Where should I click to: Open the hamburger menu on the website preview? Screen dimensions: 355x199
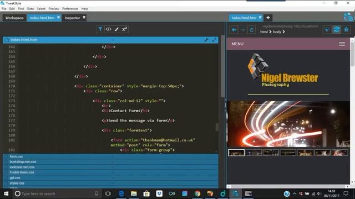coord(342,44)
